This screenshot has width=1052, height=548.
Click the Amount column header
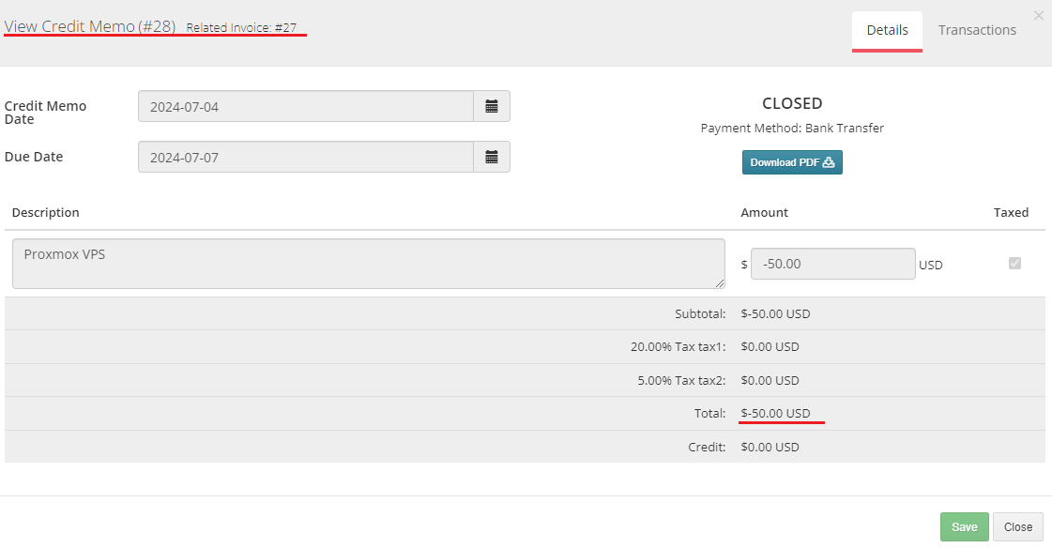tap(764, 213)
